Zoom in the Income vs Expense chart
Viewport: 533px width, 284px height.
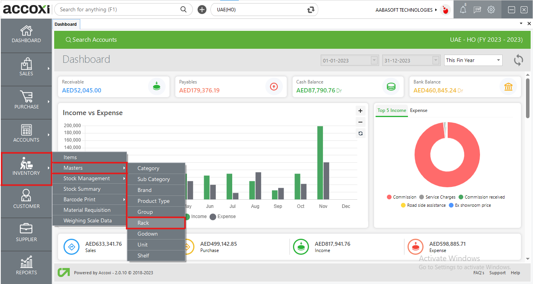tap(360, 111)
